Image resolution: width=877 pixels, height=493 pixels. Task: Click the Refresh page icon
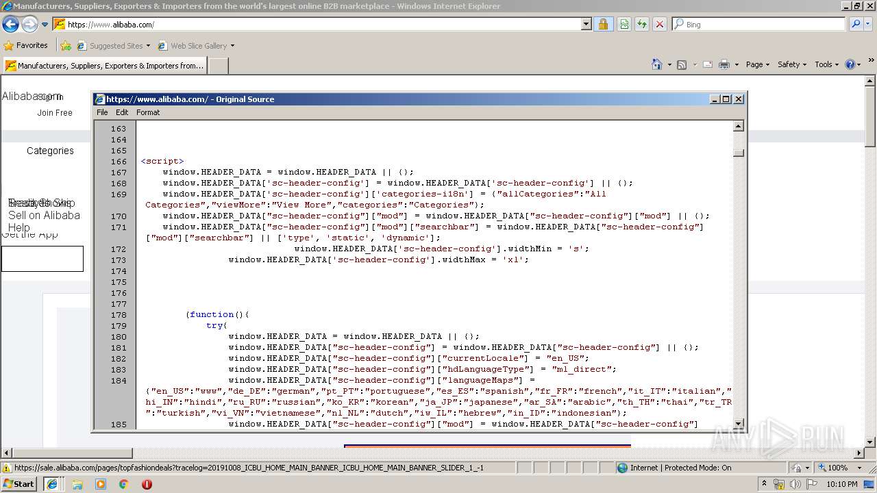click(642, 25)
